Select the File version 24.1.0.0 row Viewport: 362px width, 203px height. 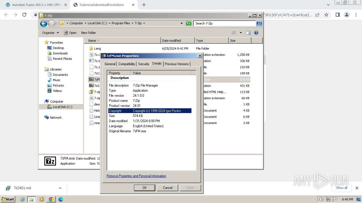coord(150,96)
